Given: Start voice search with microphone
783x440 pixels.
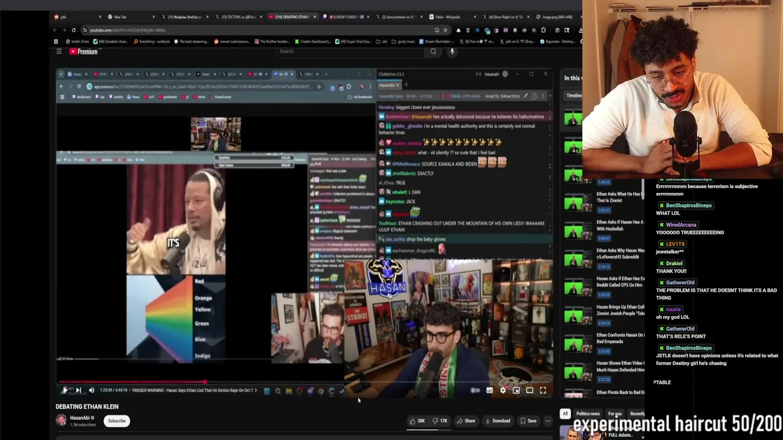Looking at the screenshot, I should tap(452, 51).
